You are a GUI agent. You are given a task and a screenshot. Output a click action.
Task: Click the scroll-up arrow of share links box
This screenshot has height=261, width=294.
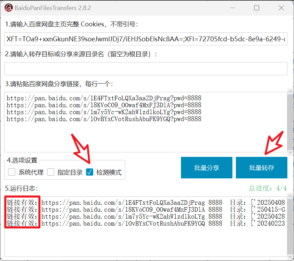pos(290,92)
